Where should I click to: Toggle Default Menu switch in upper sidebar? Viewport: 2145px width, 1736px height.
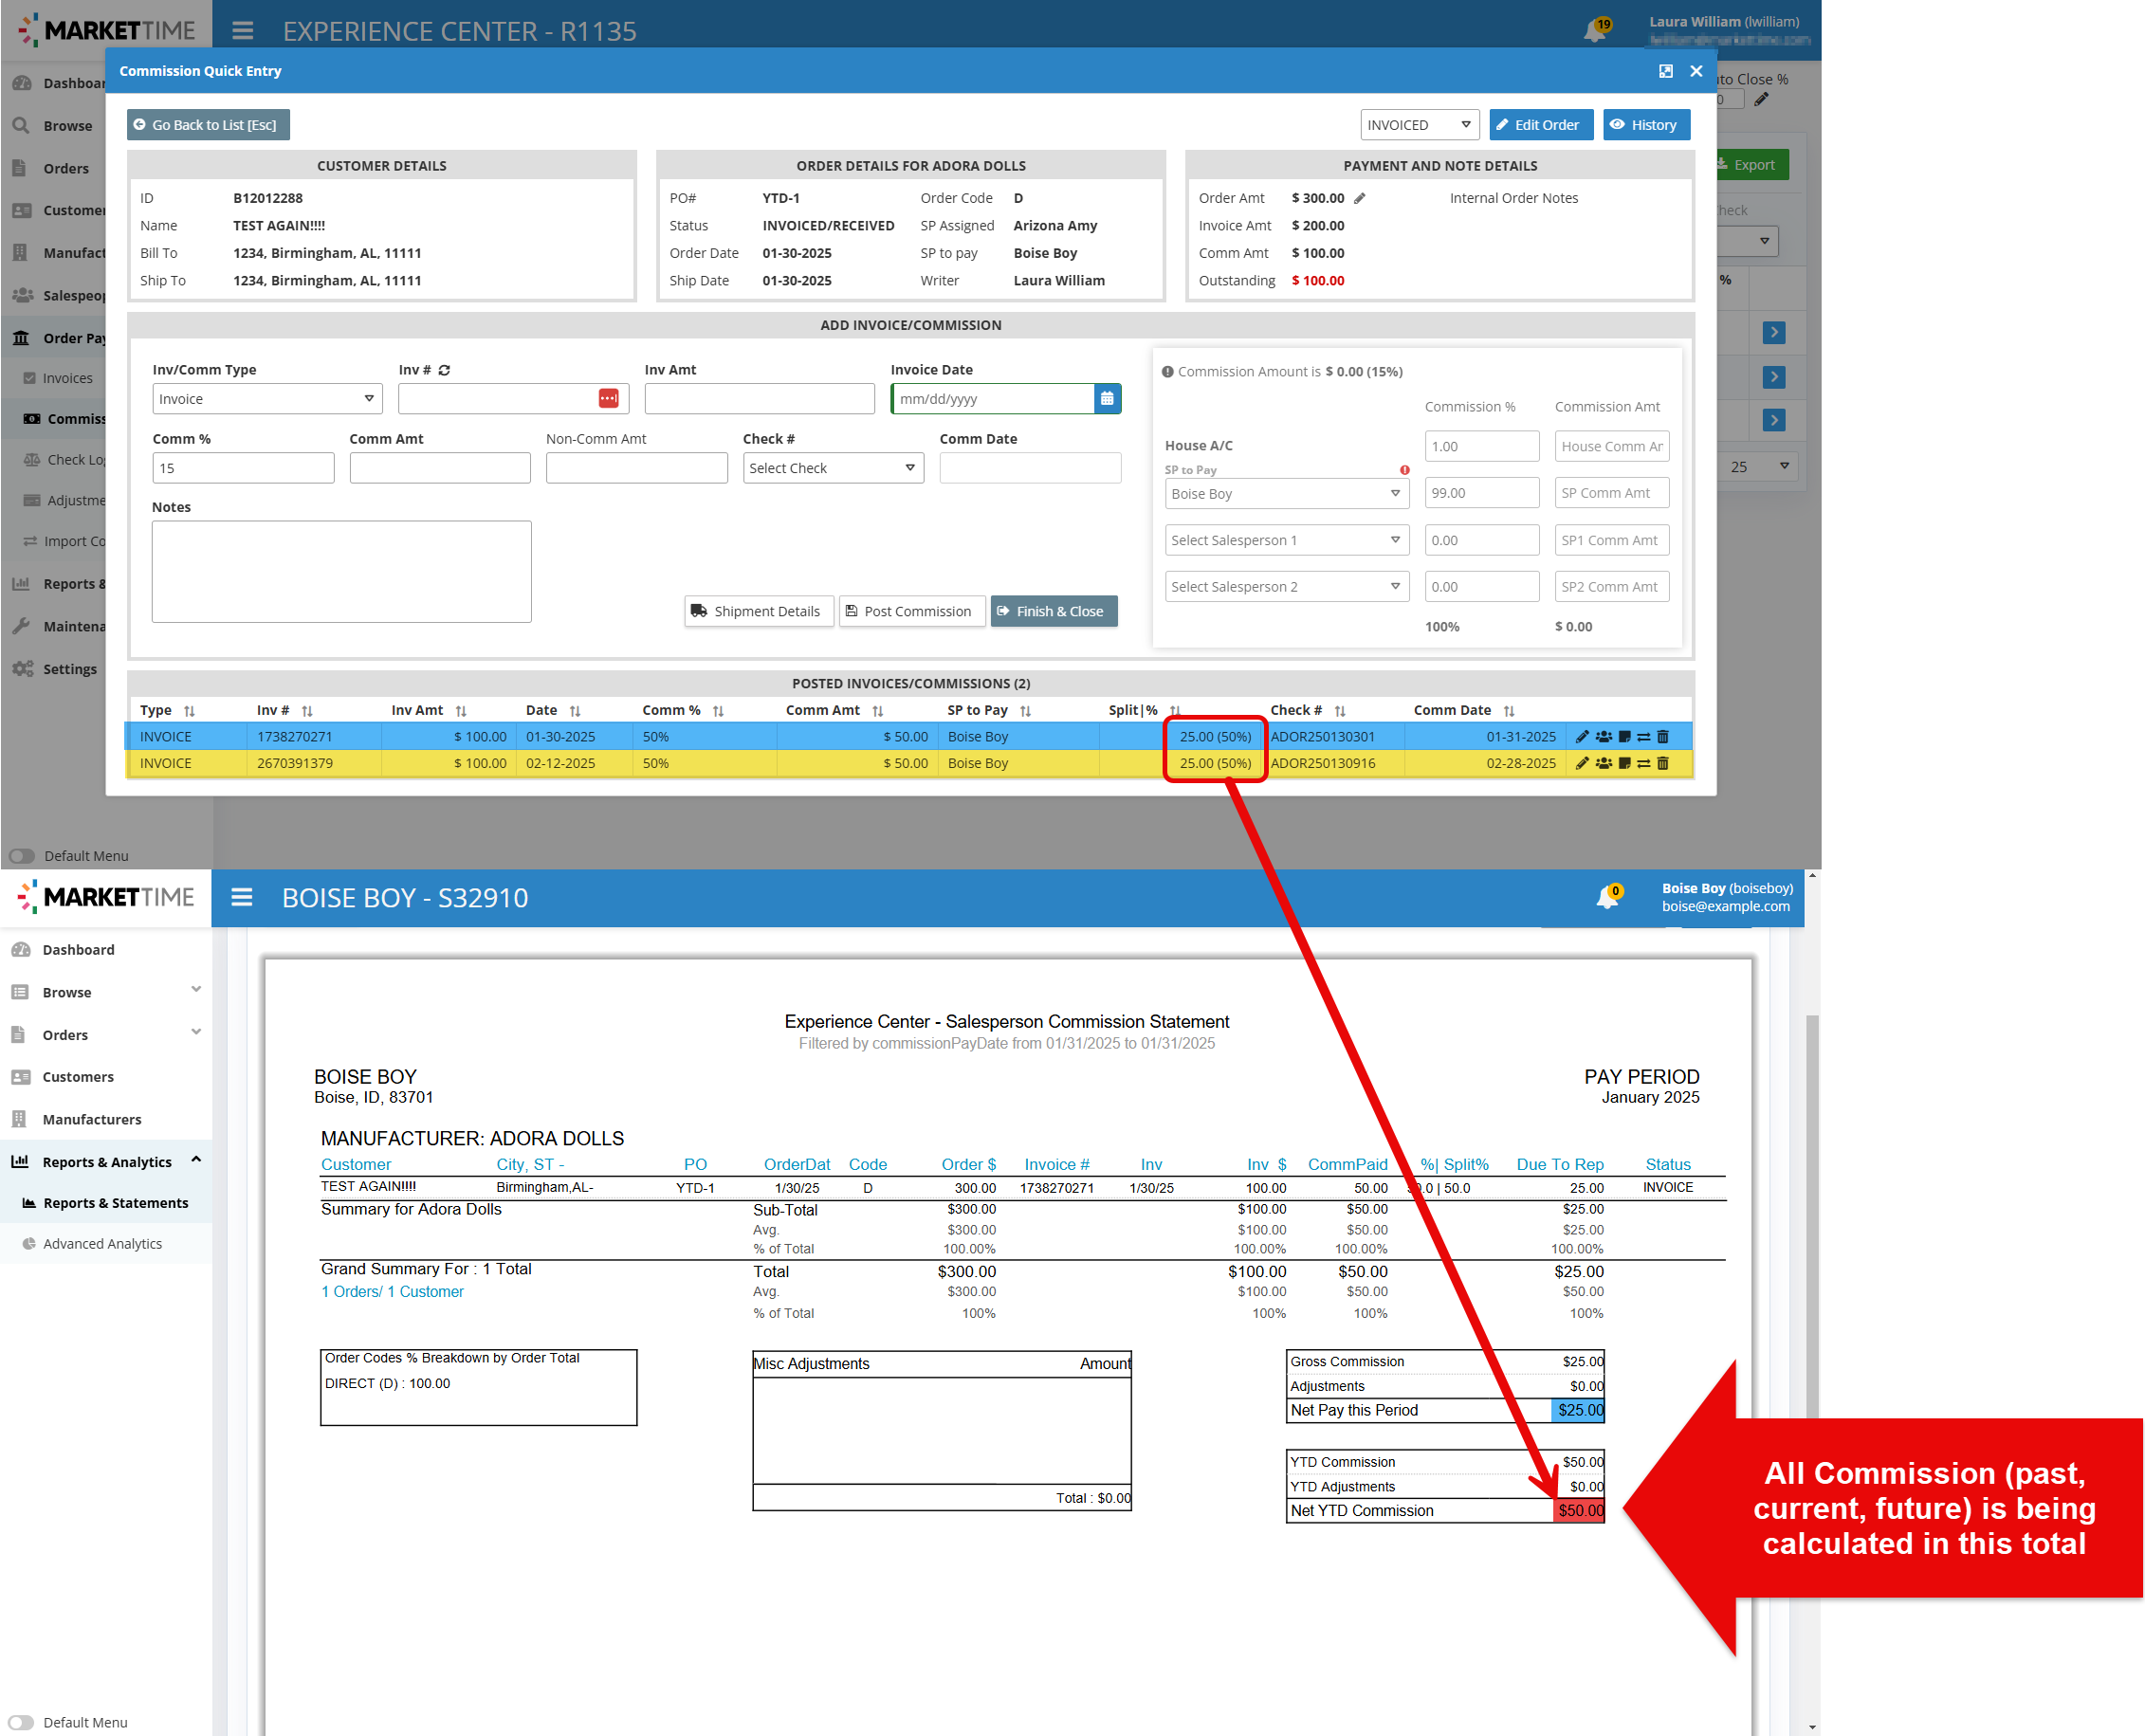tap(22, 856)
